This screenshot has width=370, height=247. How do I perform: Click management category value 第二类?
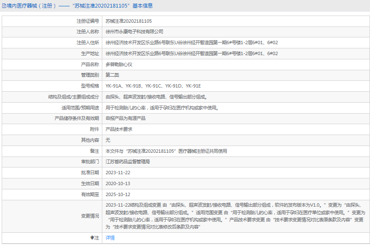click(x=112, y=75)
